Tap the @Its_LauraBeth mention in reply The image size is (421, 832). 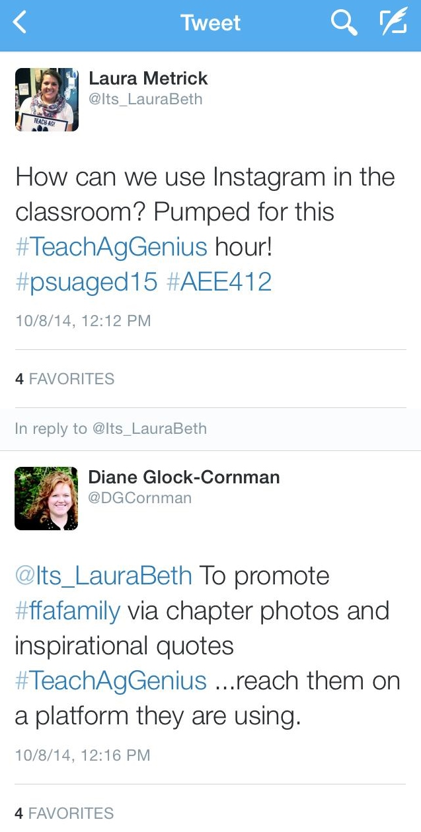(x=103, y=576)
